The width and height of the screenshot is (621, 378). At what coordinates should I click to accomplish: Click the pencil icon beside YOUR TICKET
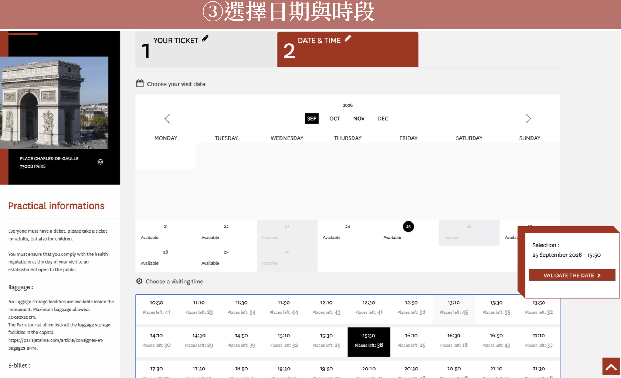pos(205,38)
